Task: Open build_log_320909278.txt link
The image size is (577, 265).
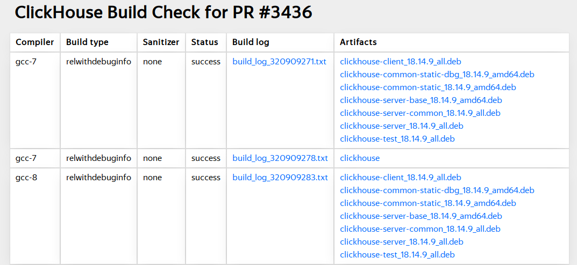Action: tap(280, 158)
